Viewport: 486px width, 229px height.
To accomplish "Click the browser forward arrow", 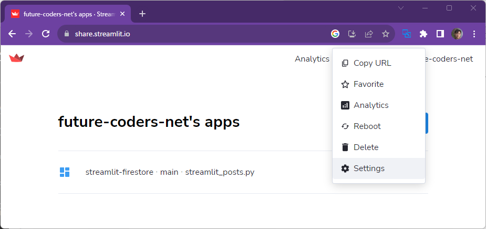I will coord(29,34).
